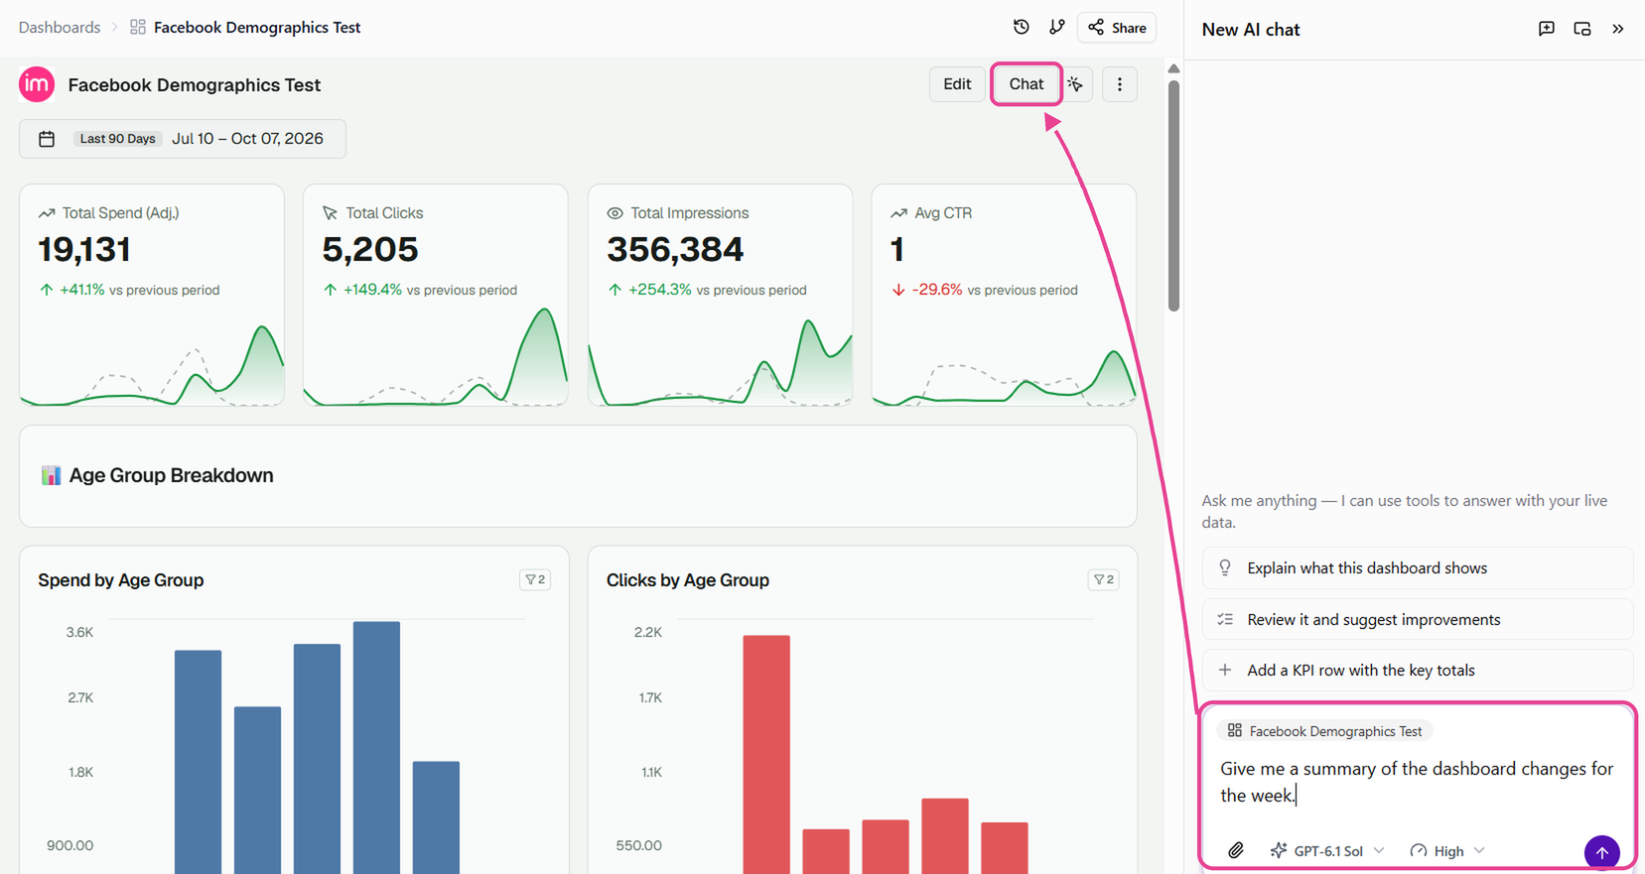The width and height of the screenshot is (1645, 874).
Task: Click the AI sparkle icon next to Chat
Action: [x=1075, y=84]
